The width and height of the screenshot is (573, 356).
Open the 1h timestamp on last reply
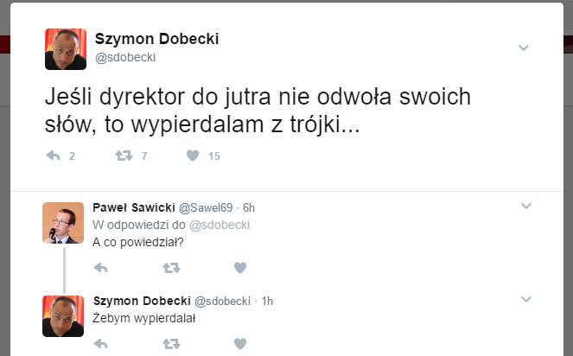coord(267,301)
